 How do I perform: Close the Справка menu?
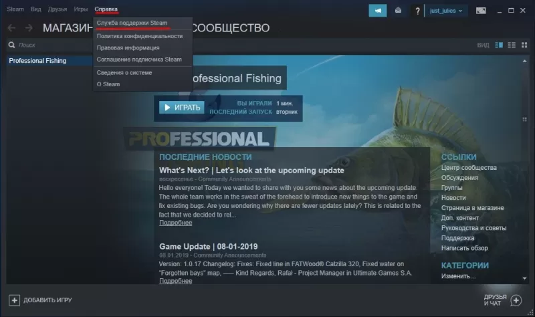pos(106,9)
